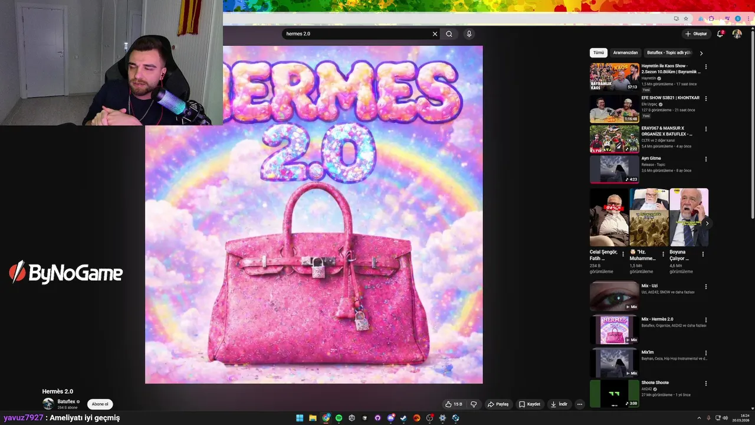Clear the YouTube search box text
Screen dimensions: 755x425
point(435,34)
